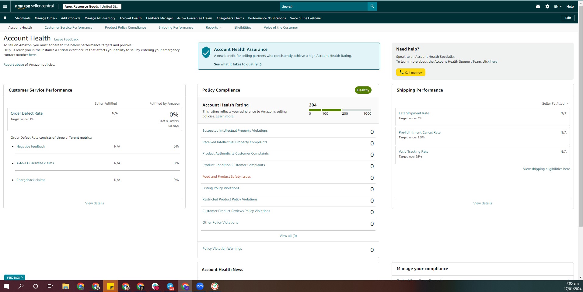Image resolution: width=583 pixels, height=292 pixels.
Task: Open Telegram from the taskbar
Action: [170, 286]
